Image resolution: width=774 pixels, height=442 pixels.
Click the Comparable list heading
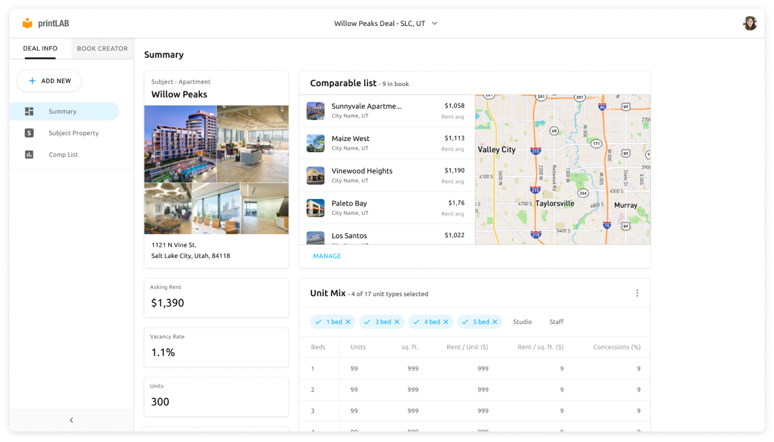coord(343,83)
